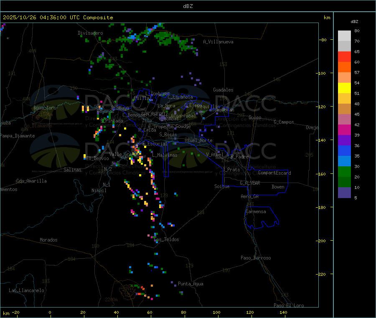
Task: Select the Guadales place label
Action: coord(223,90)
